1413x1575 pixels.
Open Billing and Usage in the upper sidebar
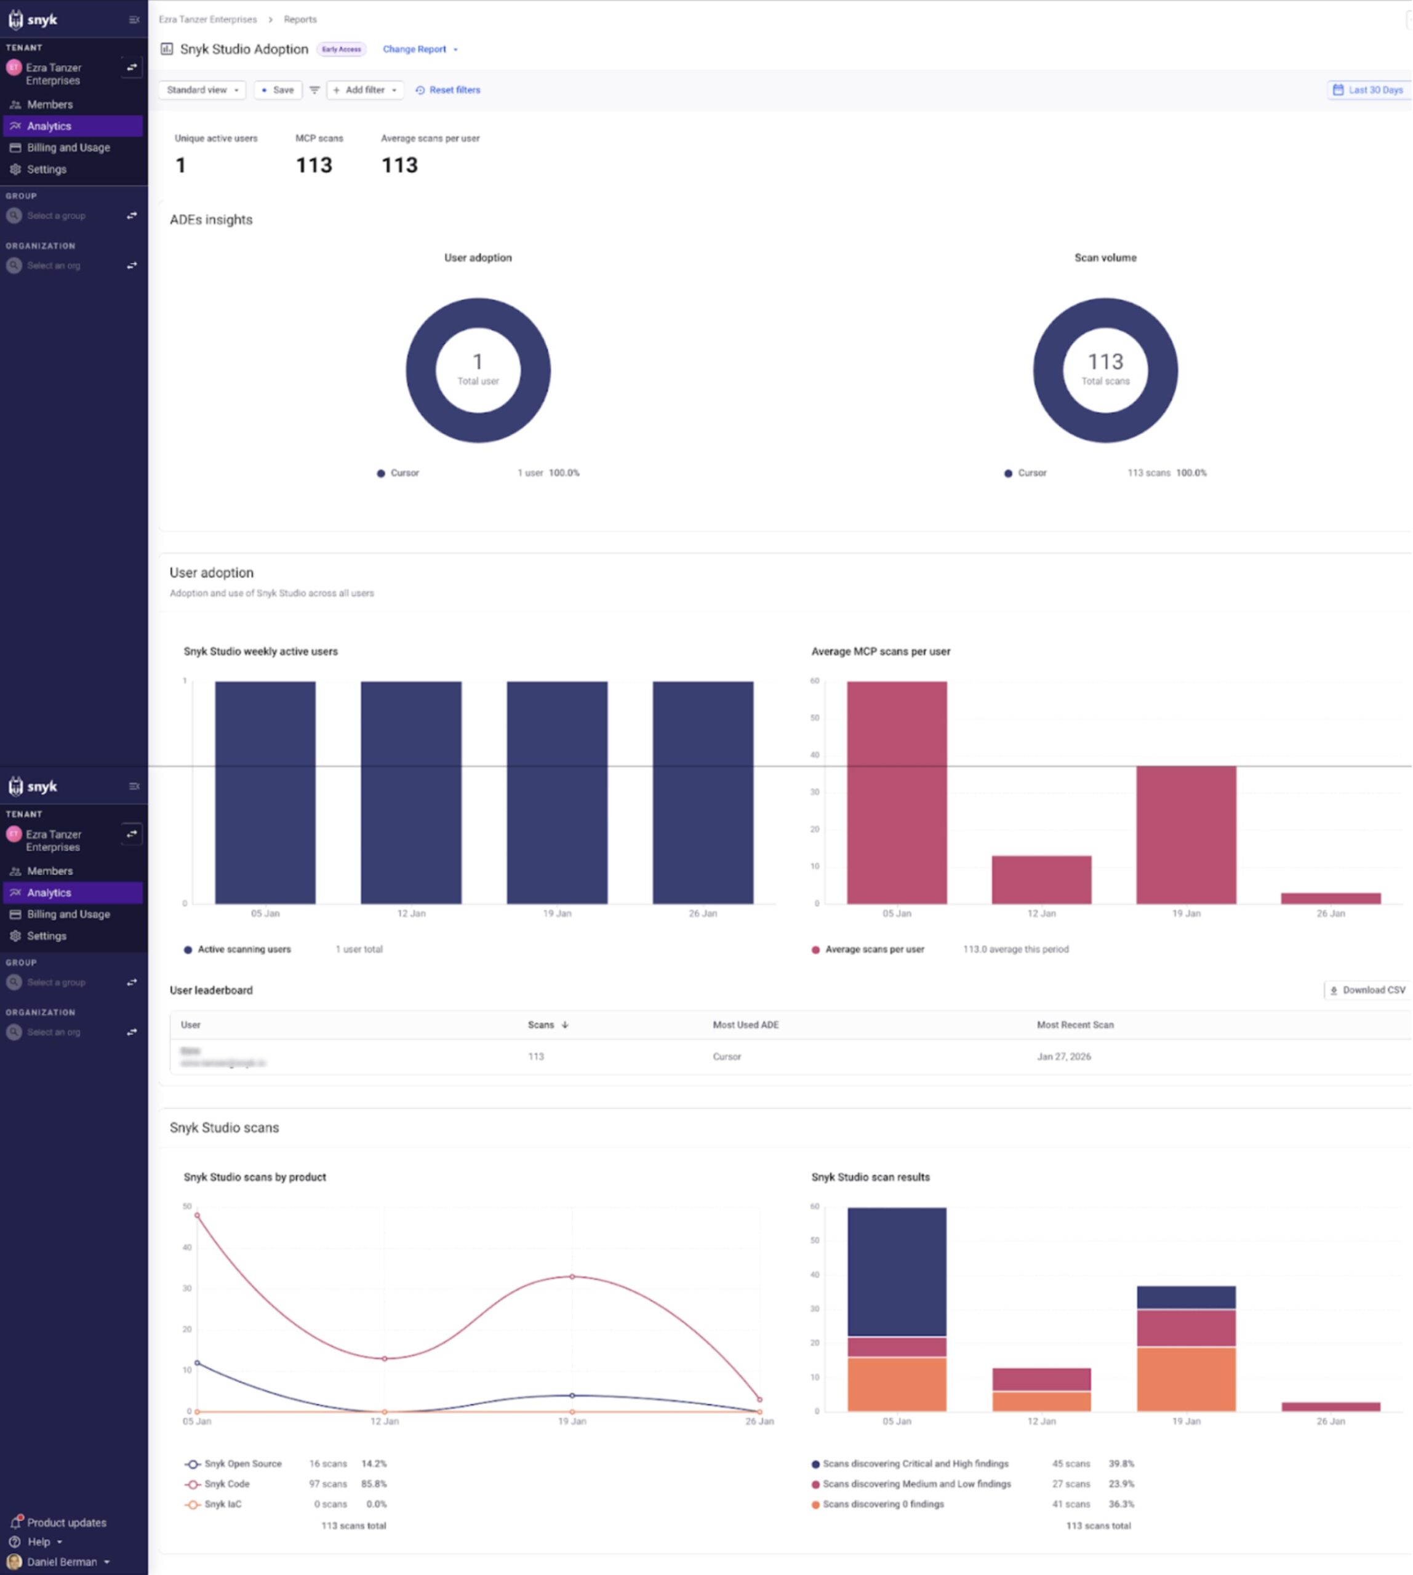point(73,148)
